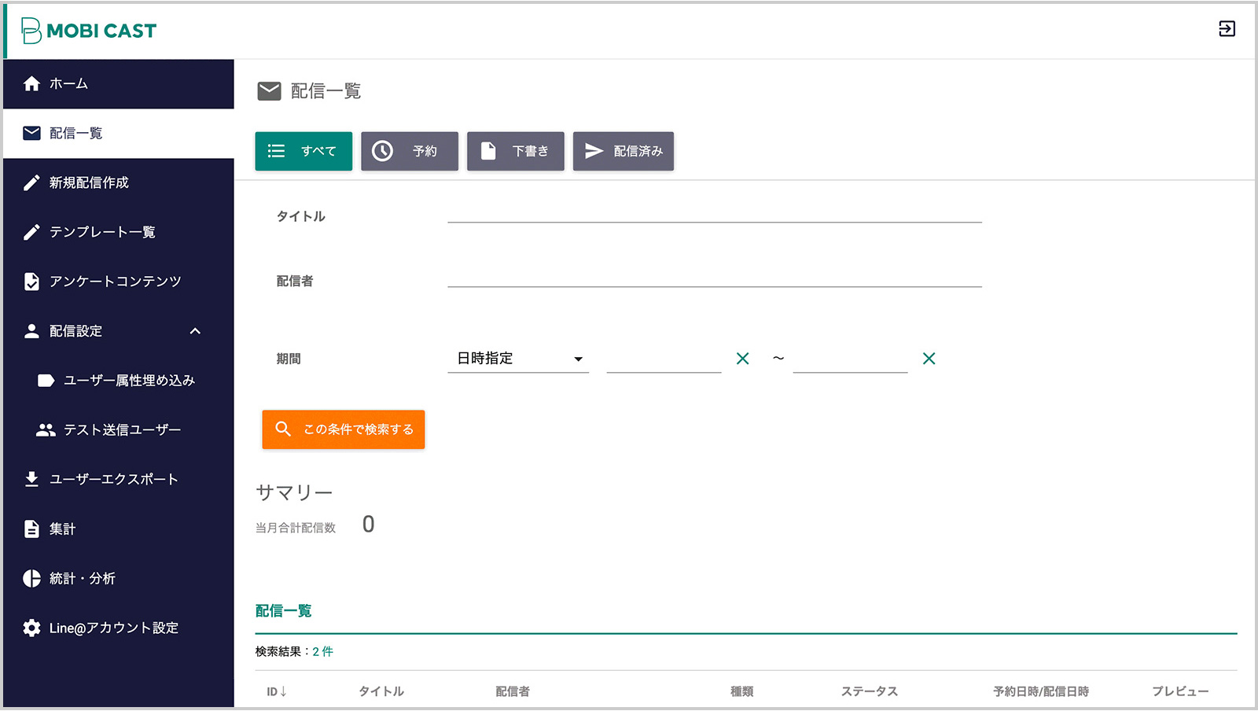Click the 種類 column header
Image resolution: width=1258 pixels, height=711 pixels.
tap(741, 691)
